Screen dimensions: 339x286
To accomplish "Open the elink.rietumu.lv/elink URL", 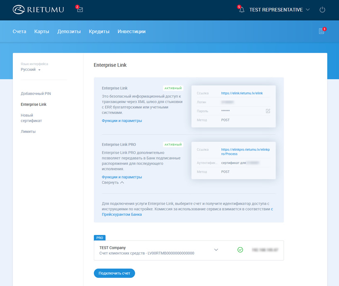I will tap(242, 93).
